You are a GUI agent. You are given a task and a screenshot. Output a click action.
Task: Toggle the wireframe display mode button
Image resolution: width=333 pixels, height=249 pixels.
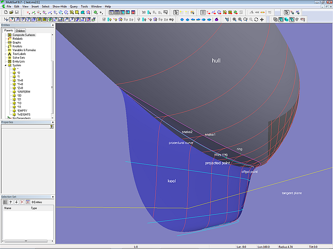pos(276,19)
